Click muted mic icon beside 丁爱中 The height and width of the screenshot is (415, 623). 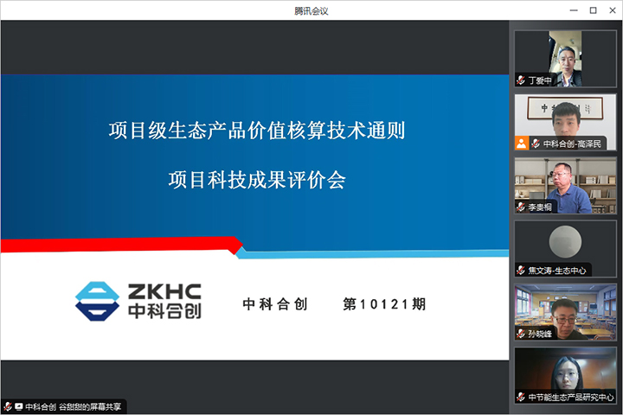tap(521, 80)
